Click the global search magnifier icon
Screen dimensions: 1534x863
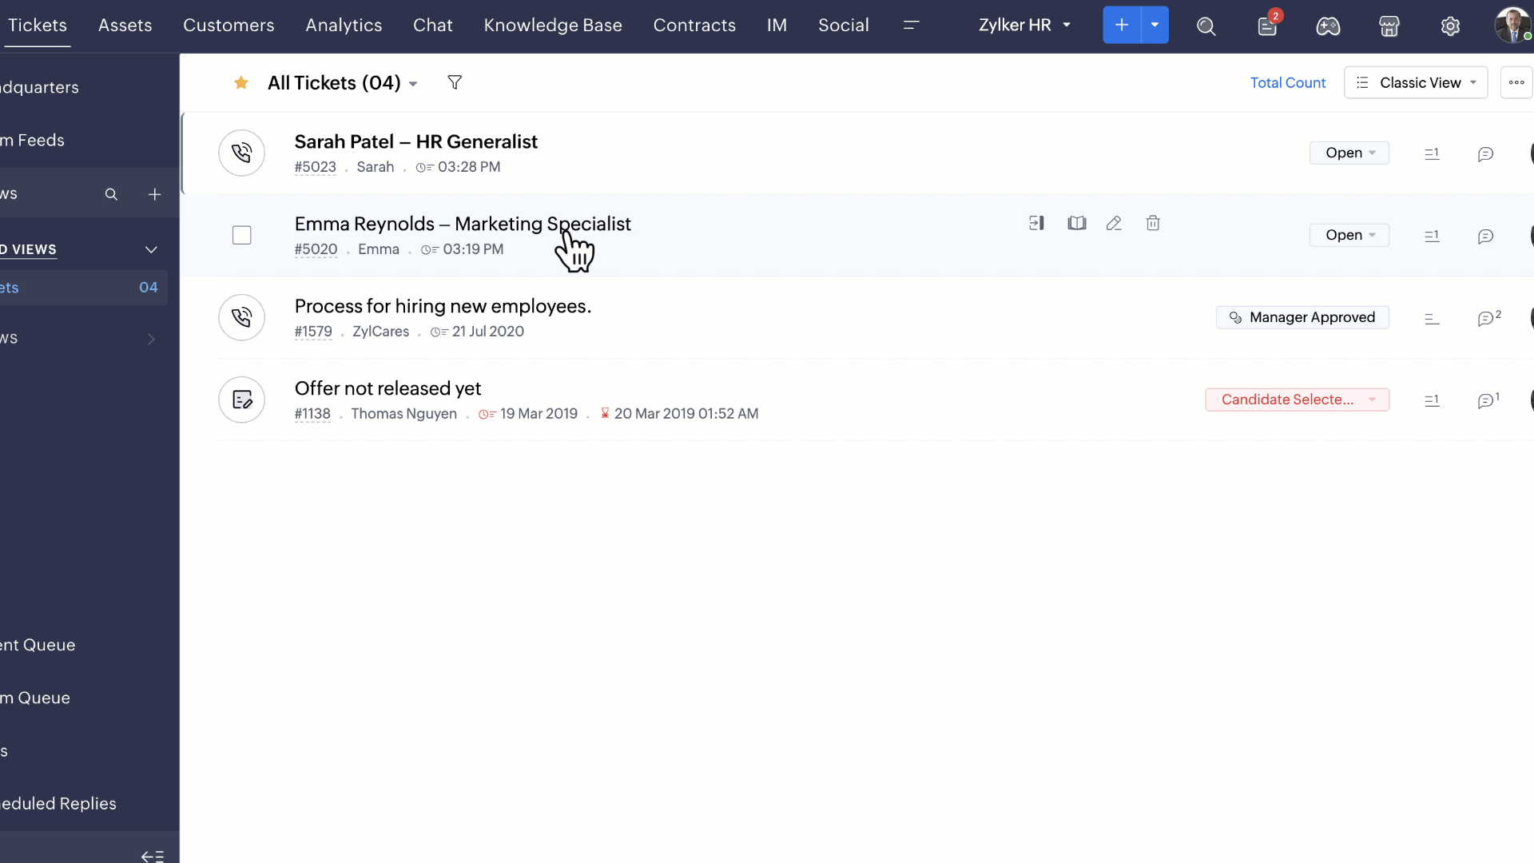1206,26
